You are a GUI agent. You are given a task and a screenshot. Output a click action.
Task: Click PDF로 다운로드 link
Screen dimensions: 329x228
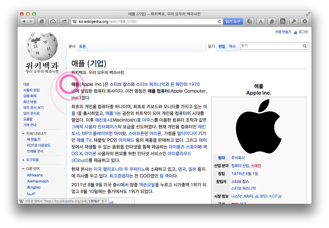[x=39, y=146]
